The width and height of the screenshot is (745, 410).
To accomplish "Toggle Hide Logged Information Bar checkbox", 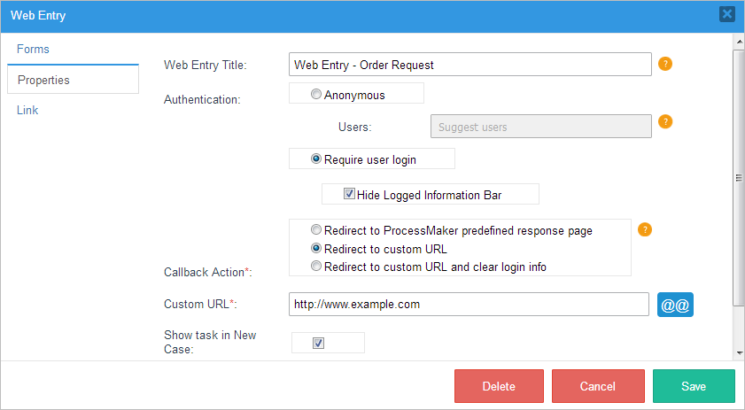I will tap(349, 194).
